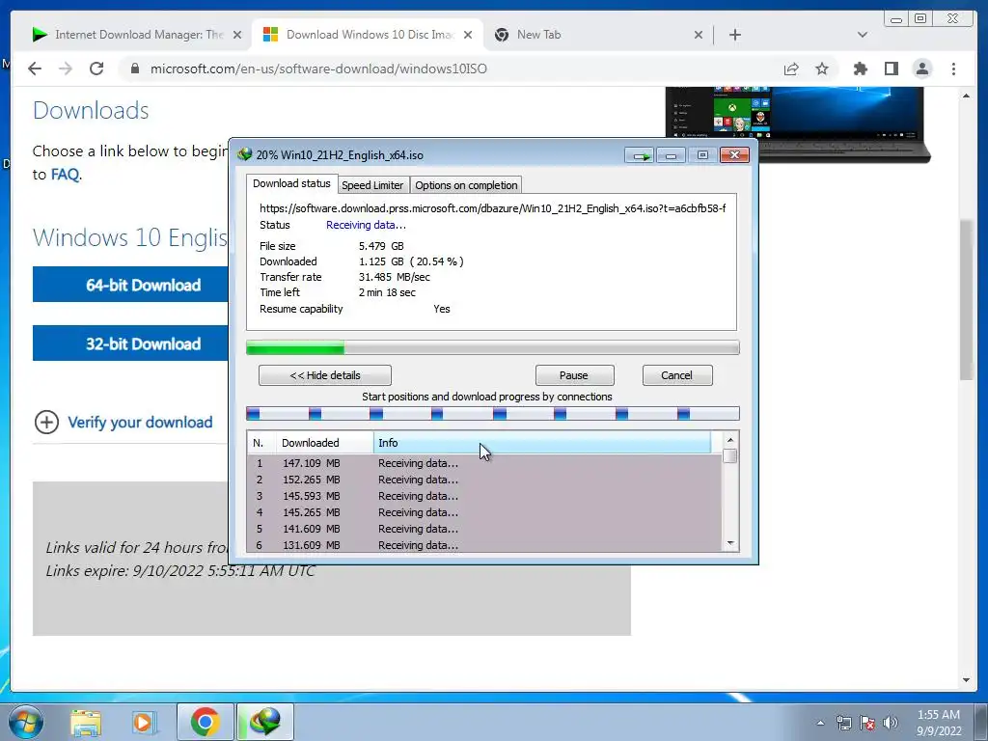Show hidden tray icons arrow
988x741 pixels.
coord(820,723)
